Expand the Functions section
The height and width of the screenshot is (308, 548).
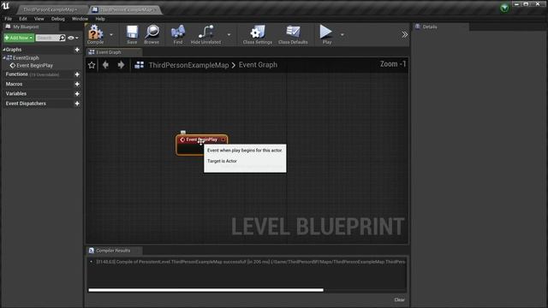pyautogui.click(x=16, y=74)
